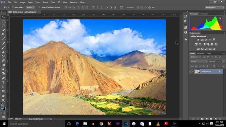Select the Clone Stamp tool
This screenshot has width=226, height=127.
[3, 52]
